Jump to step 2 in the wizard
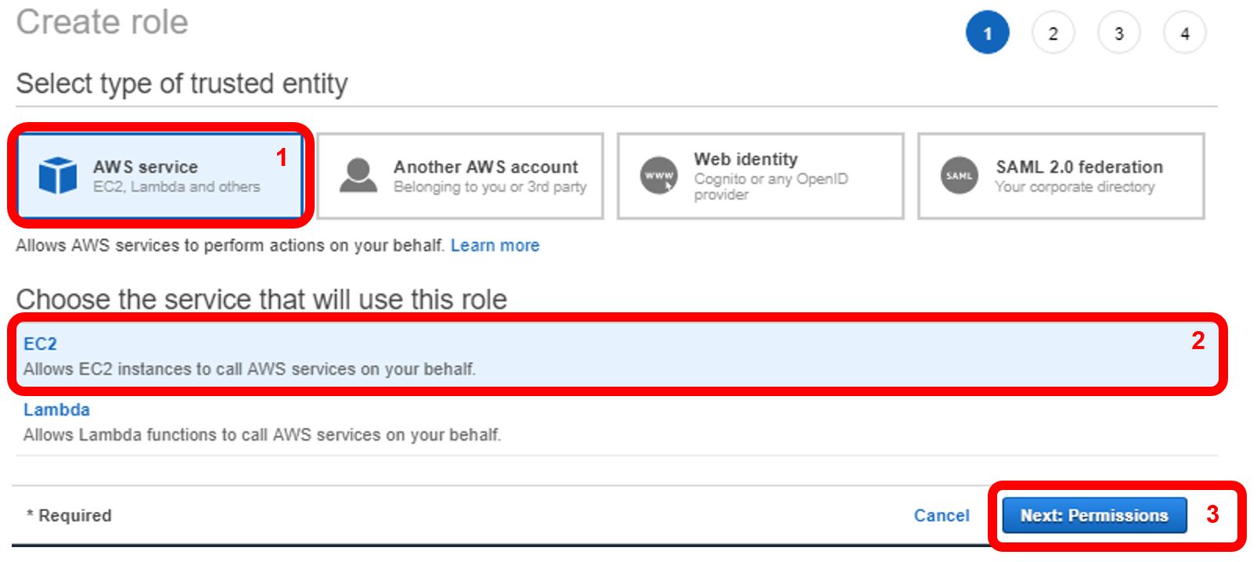 [1053, 34]
